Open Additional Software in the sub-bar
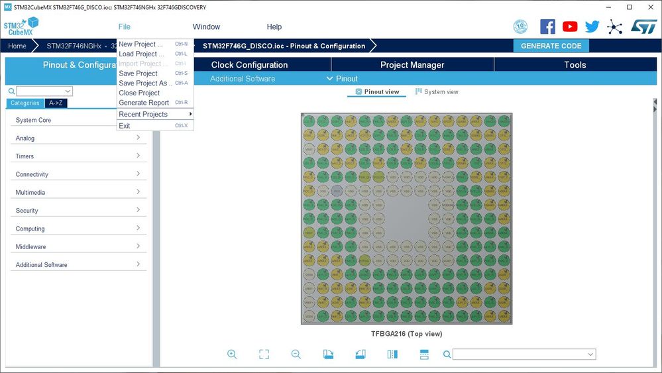The image size is (662, 373). (243, 78)
